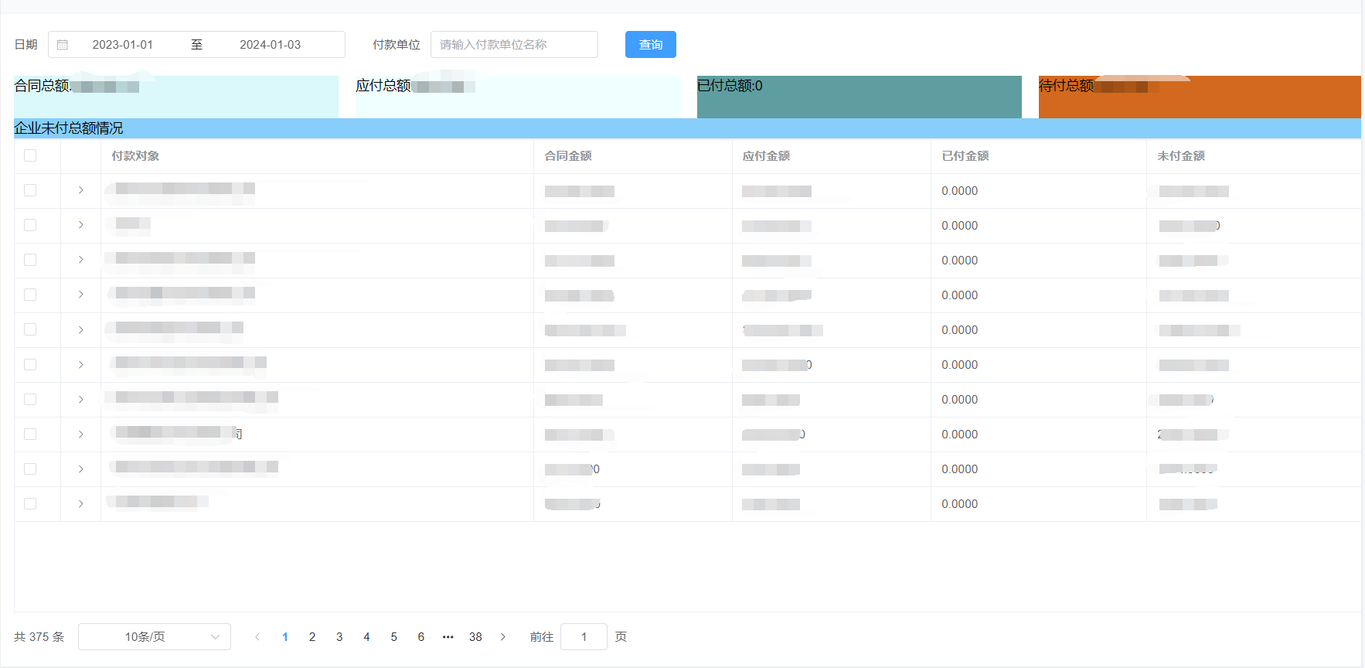Click the 前往 page number input
This screenshot has height=668, width=1365.
584,636
